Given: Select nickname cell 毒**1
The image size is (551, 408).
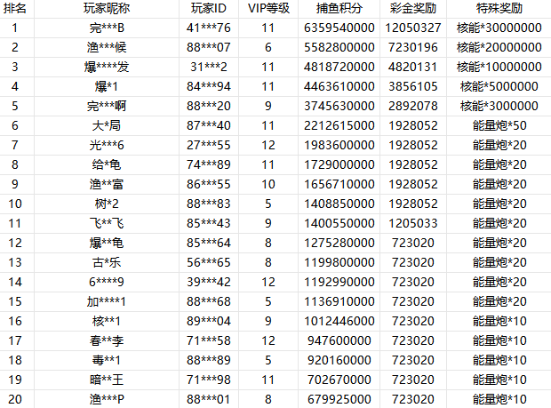Looking at the screenshot, I should [x=107, y=360].
